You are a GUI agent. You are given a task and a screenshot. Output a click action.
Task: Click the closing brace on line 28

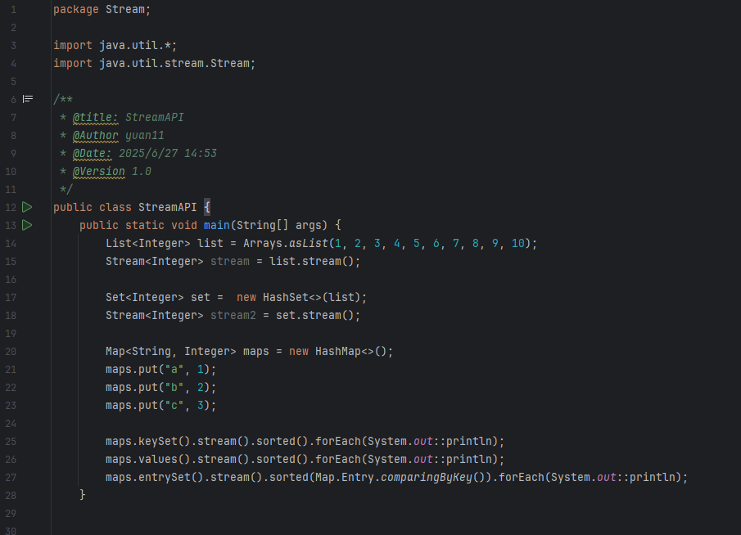(x=83, y=494)
